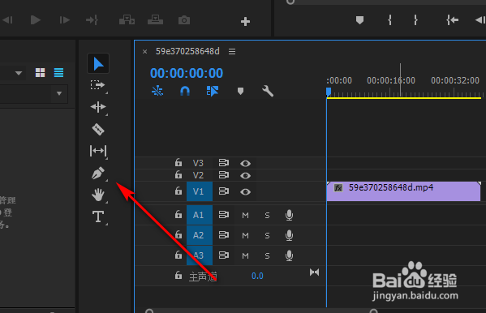Add marker in timeline panel
This screenshot has height=313, width=486.
240,91
